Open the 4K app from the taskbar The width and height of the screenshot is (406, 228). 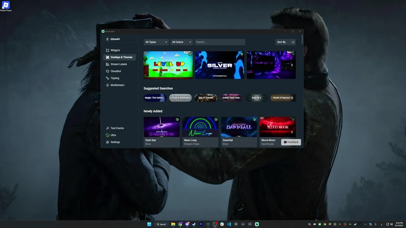236,224
